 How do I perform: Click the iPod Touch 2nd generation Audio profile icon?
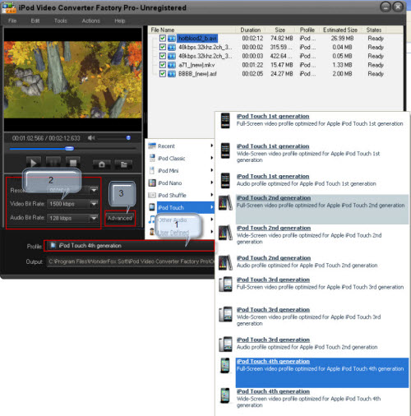click(x=225, y=263)
